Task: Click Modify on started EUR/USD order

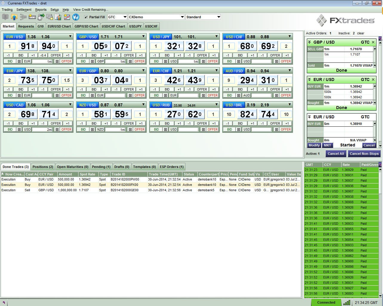Action: (x=314, y=145)
